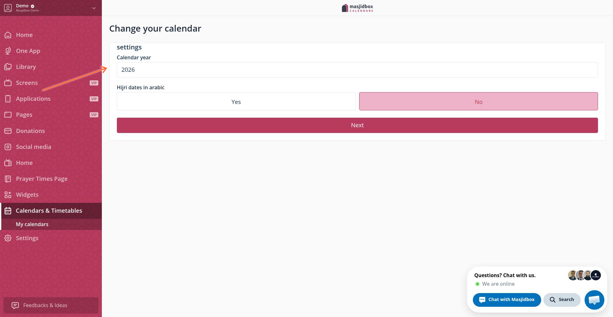The image size is (613, 317).
Task: Click the Masjidbox Calendars logo
Action: [x=357, y=8]
